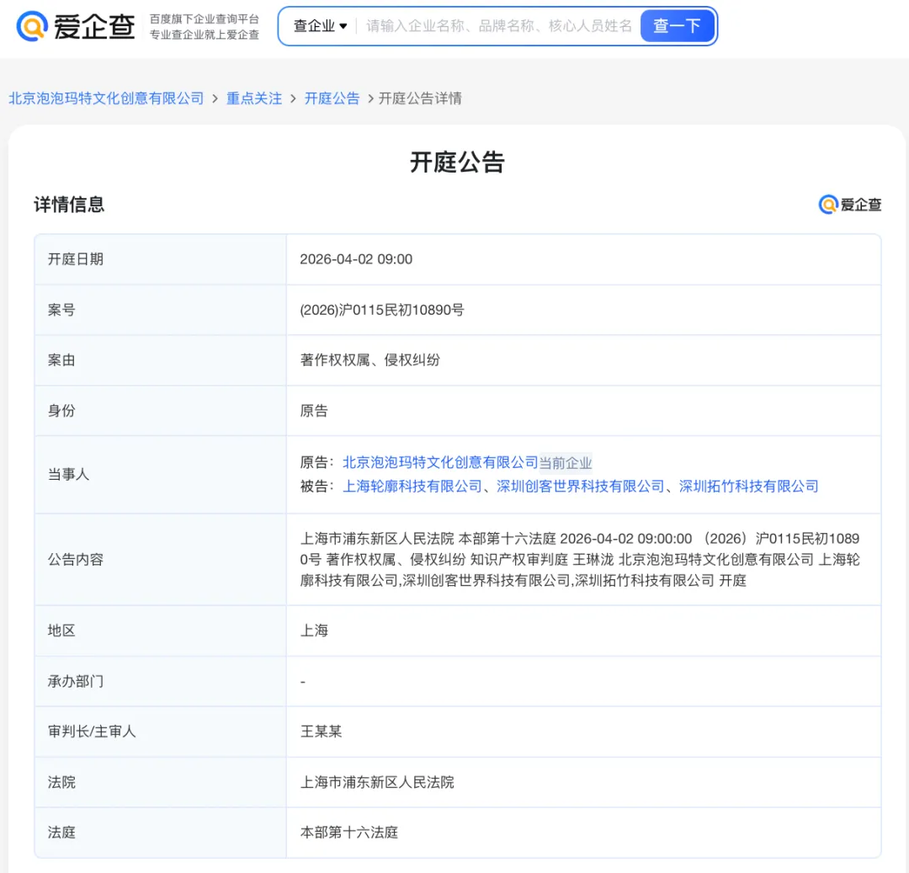Select the hearing date 2026-04-02 09:00
Screen dimensions: 909x873
[356, 259]
